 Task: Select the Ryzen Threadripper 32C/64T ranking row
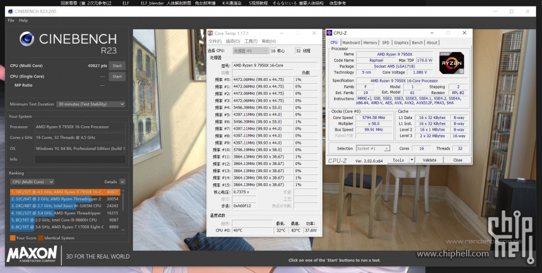point(65,199)
